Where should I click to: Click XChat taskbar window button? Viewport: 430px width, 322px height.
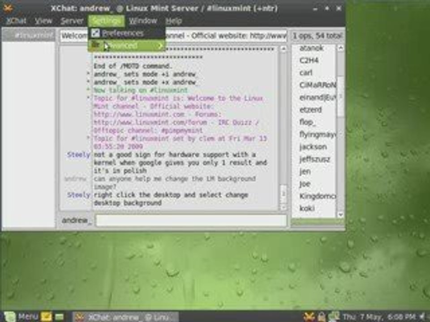pyautogui.click(x=125, y=317)
